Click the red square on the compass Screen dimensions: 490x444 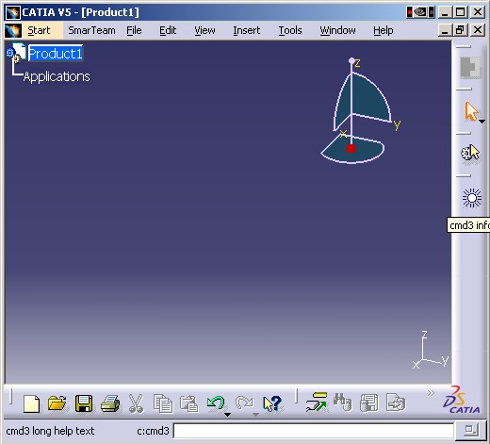[x=351, y=148]
